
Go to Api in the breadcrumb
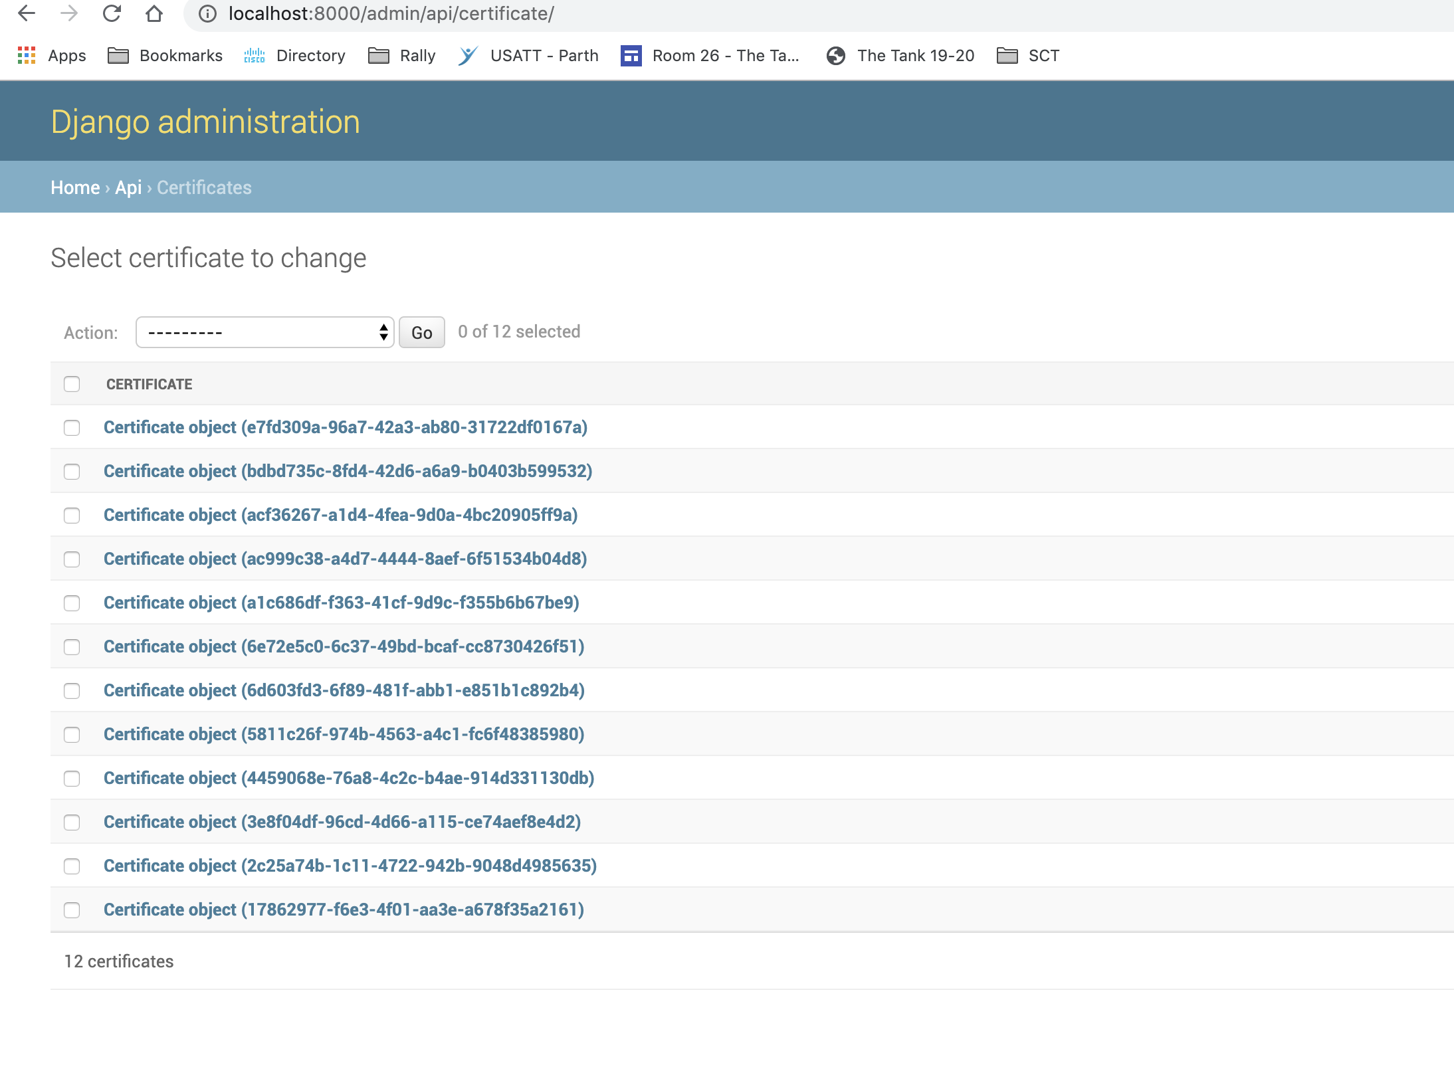(128, 187)
